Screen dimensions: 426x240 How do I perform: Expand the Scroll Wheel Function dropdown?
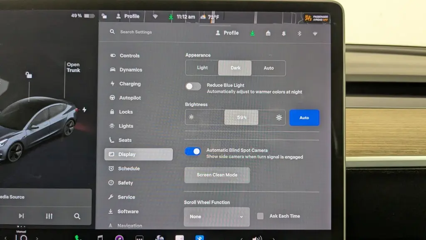[x=217, y=217]
